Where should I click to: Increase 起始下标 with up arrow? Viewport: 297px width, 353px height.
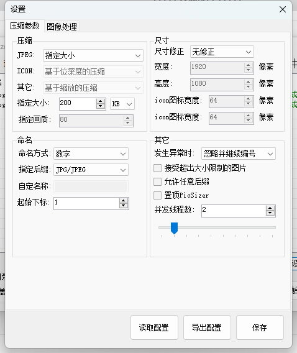click(x=124, y=201)
